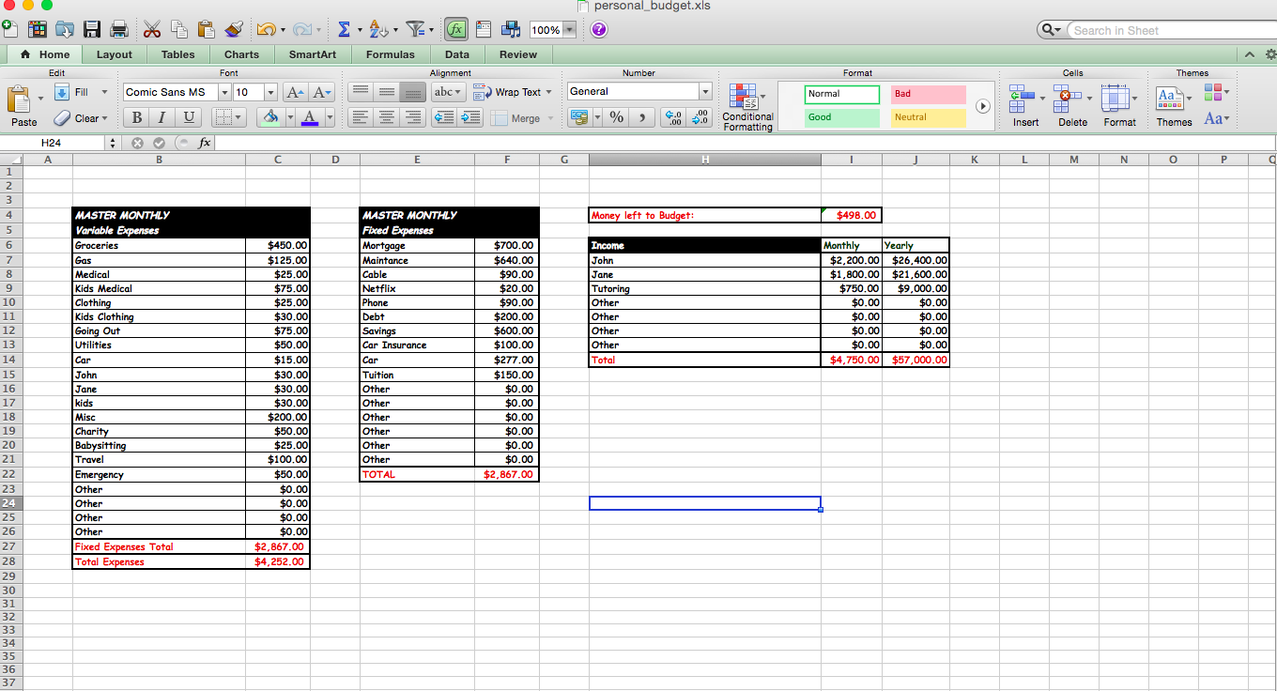This screenshot has height=691, width=1277.
Task: Open Conditional Formatting
Action: [x=748, y=107]
